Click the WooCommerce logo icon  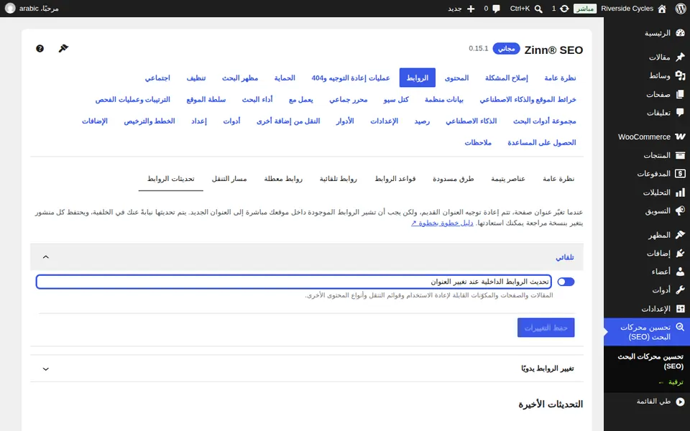coord(681,136)
